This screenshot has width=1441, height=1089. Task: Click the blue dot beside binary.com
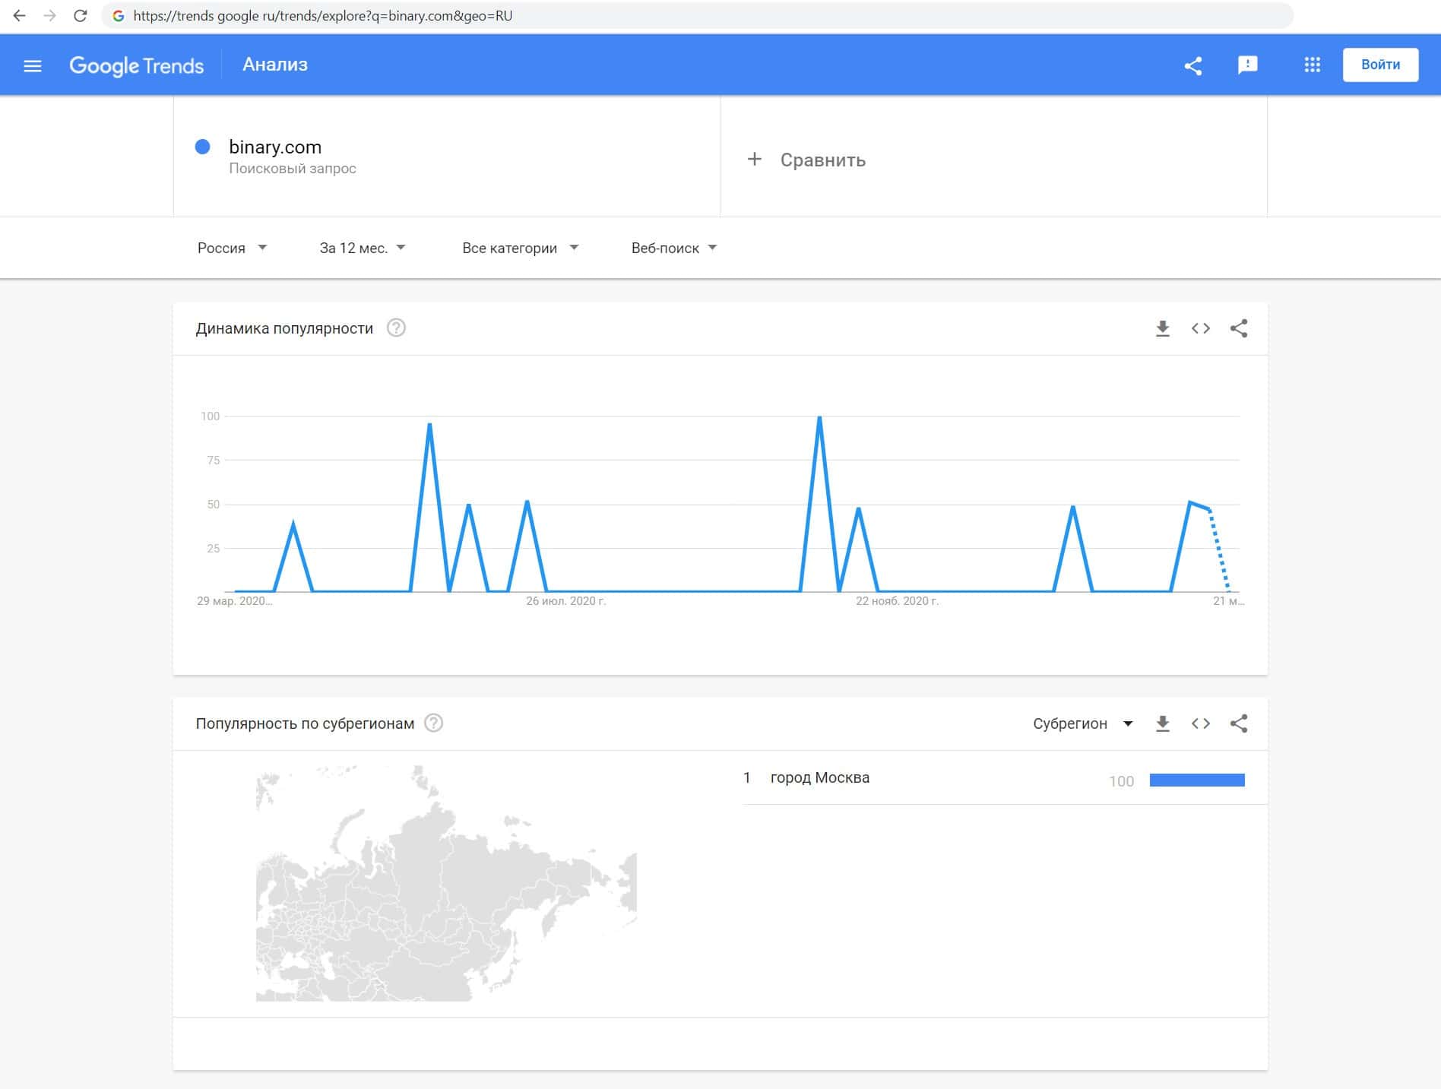[x=202, y=147]
